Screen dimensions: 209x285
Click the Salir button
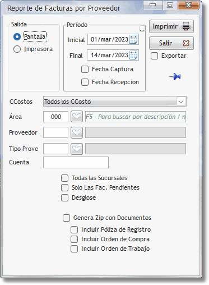point(171,43)
